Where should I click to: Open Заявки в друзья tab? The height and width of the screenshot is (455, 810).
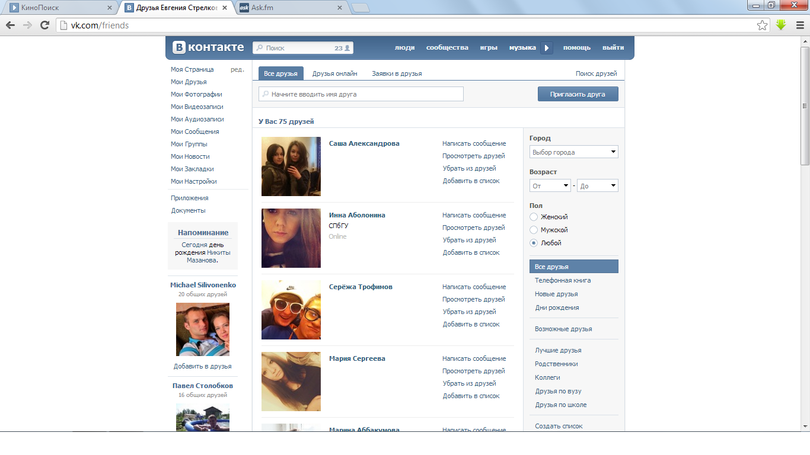(x=397, y=73)
